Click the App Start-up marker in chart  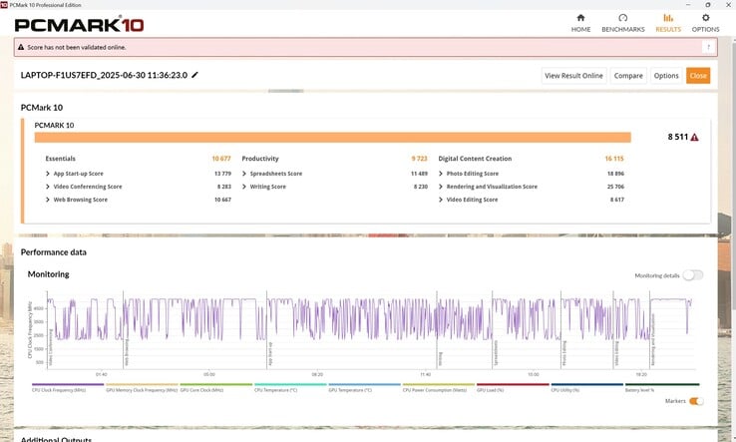(270, 354)
